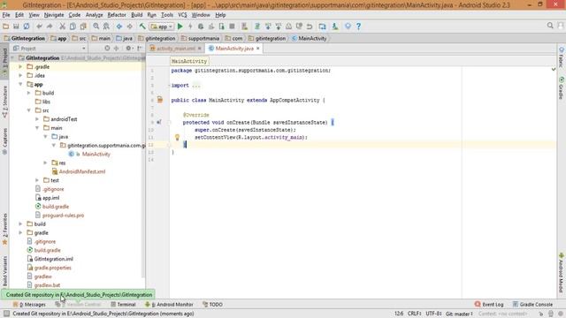Switch to the activity_main.xml editor tab

click(175, 49)
